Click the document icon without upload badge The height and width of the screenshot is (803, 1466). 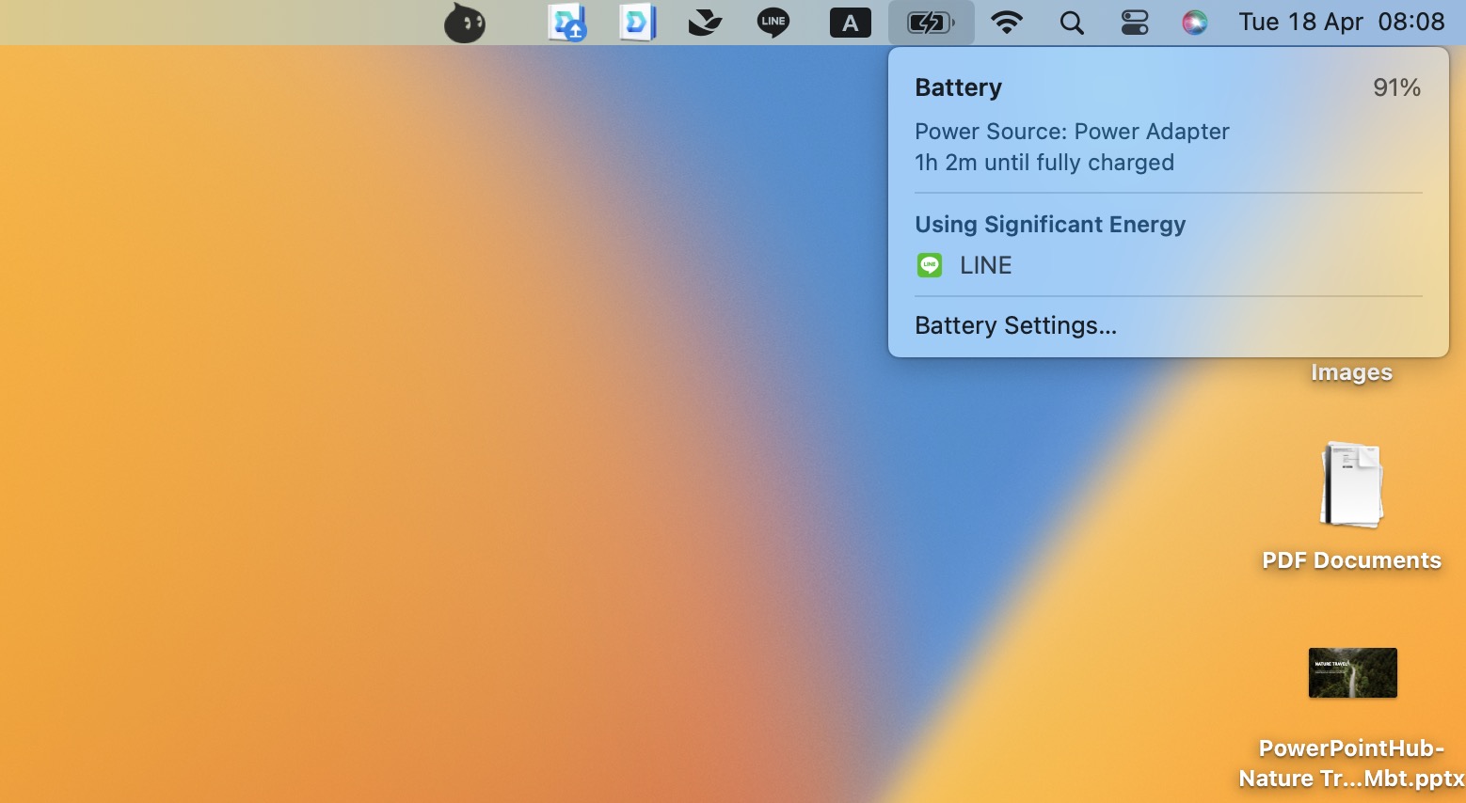tap(637, 23)
